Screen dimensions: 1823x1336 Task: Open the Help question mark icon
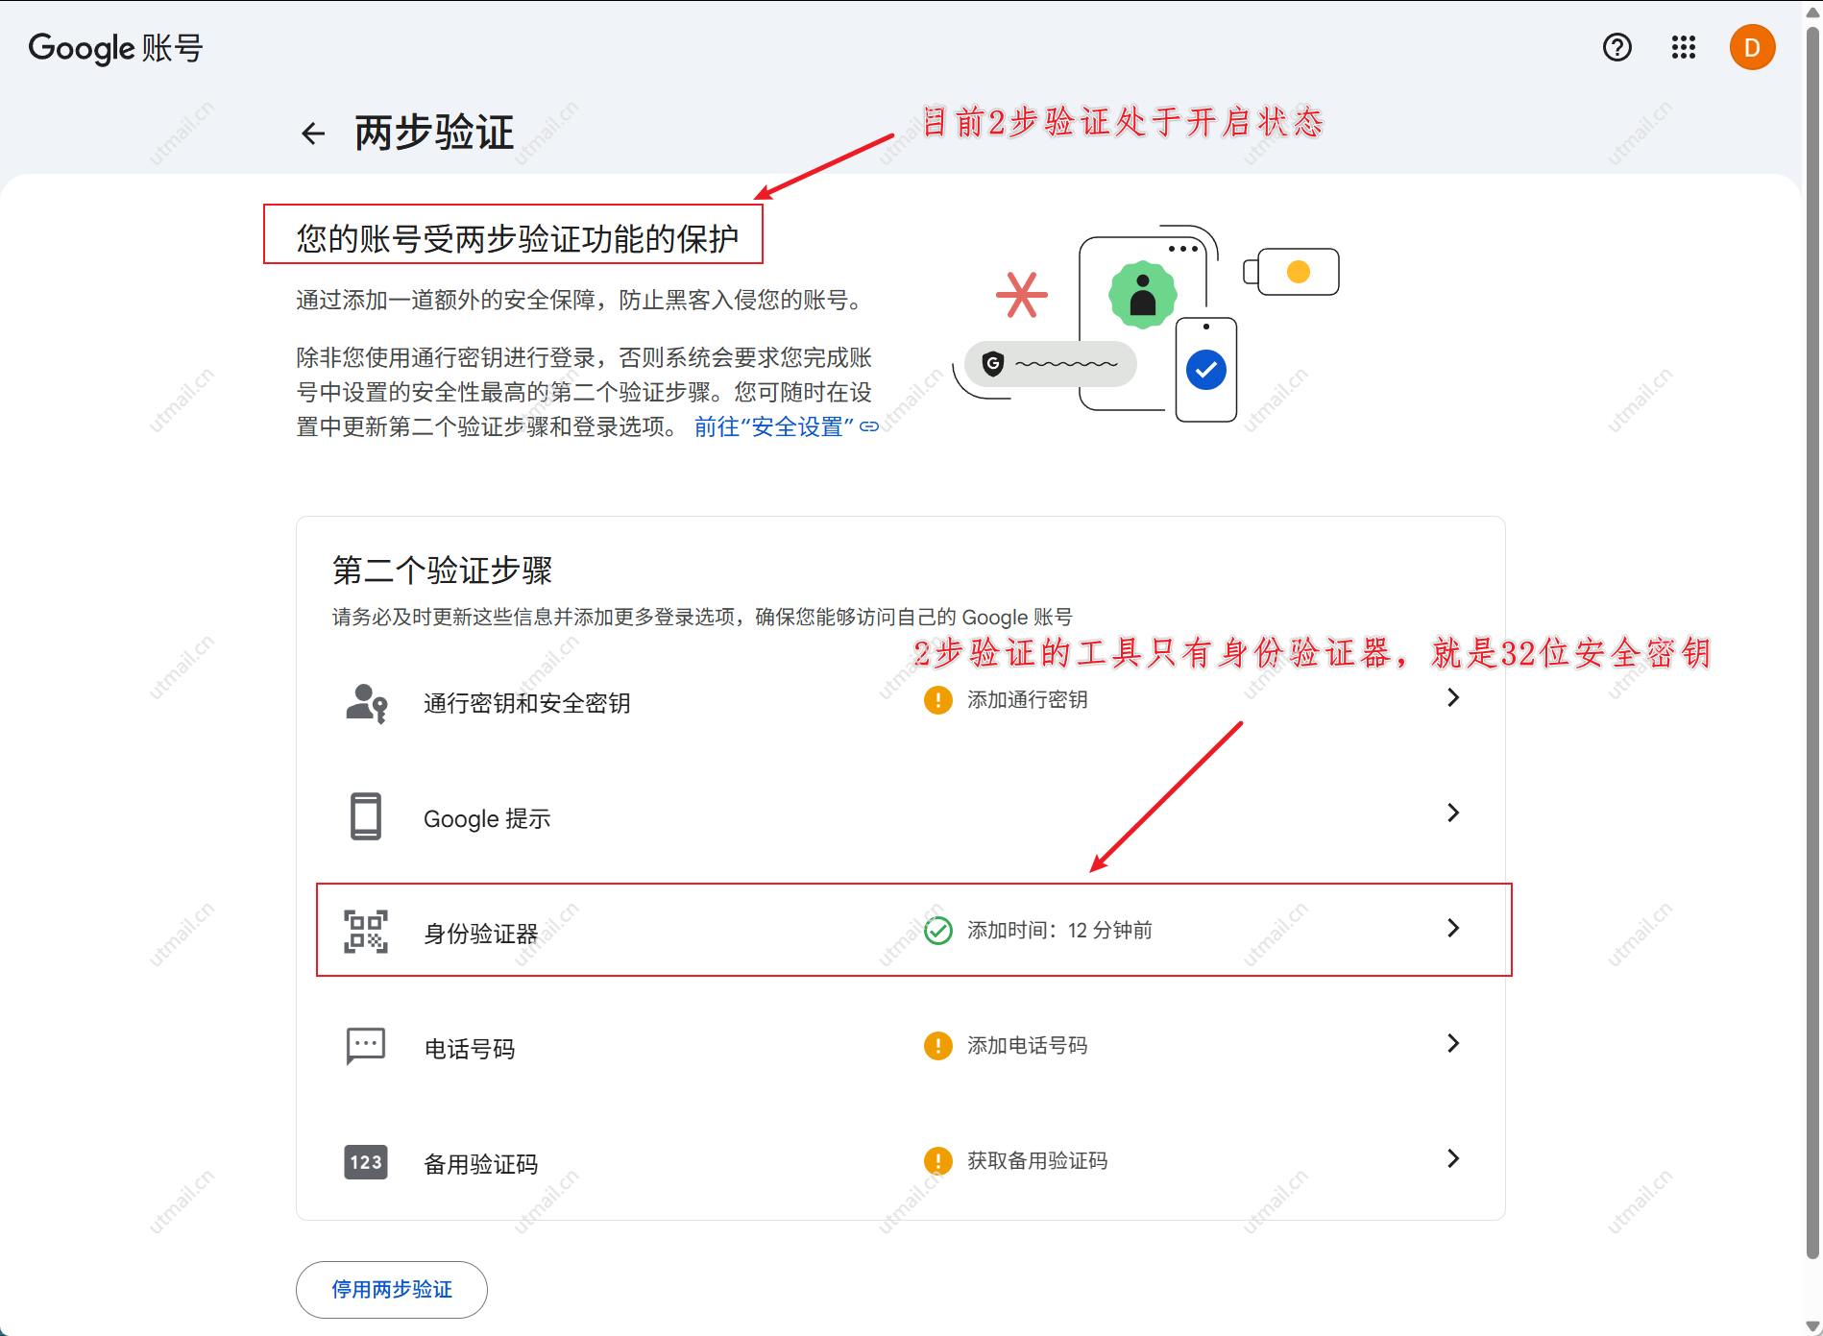coord(1617,47)
